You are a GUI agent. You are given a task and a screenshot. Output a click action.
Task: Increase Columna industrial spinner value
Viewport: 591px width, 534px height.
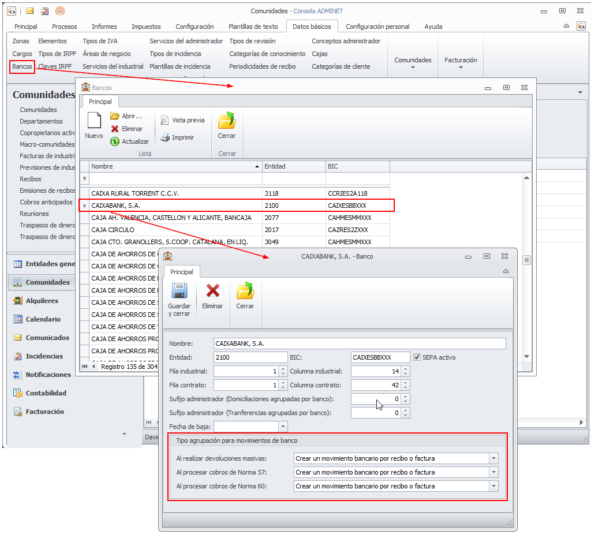[406, 369]
